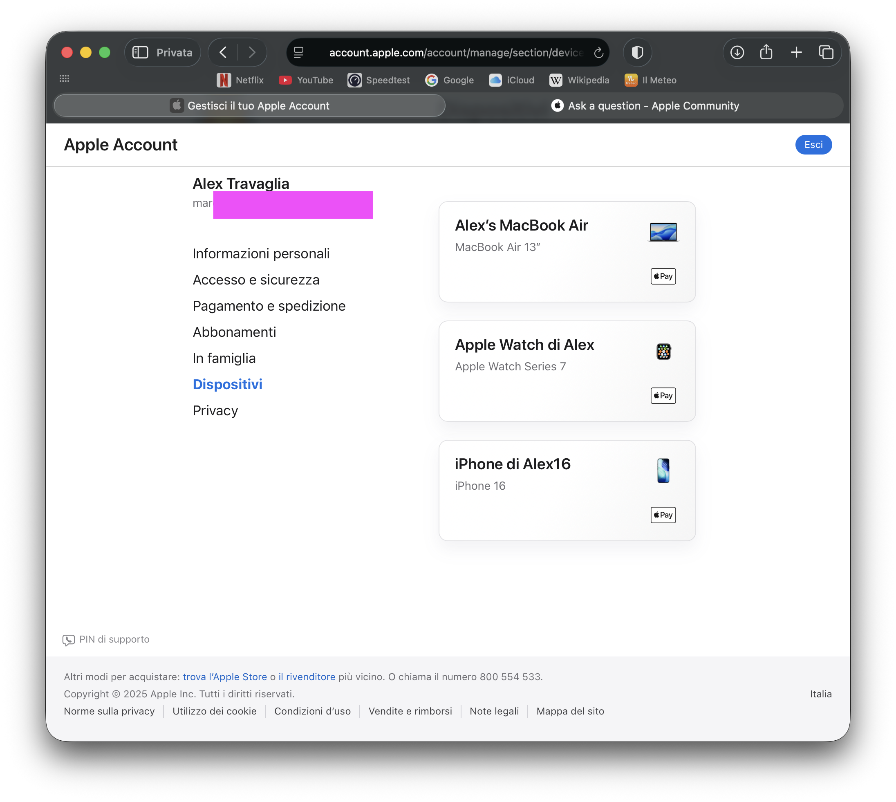Switch to Ask a question Apple Community tab

pos(644,106)
